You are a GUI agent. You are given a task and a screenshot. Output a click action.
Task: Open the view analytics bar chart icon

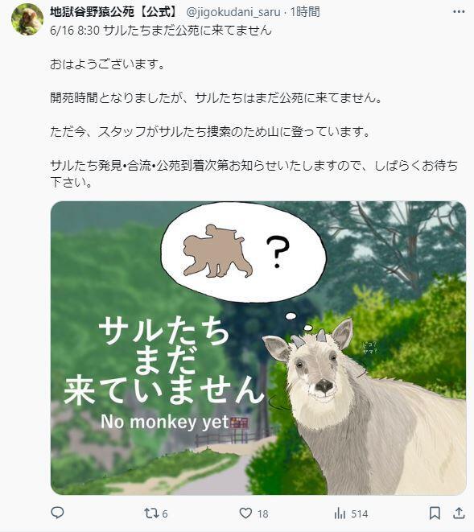pos(340,513)
